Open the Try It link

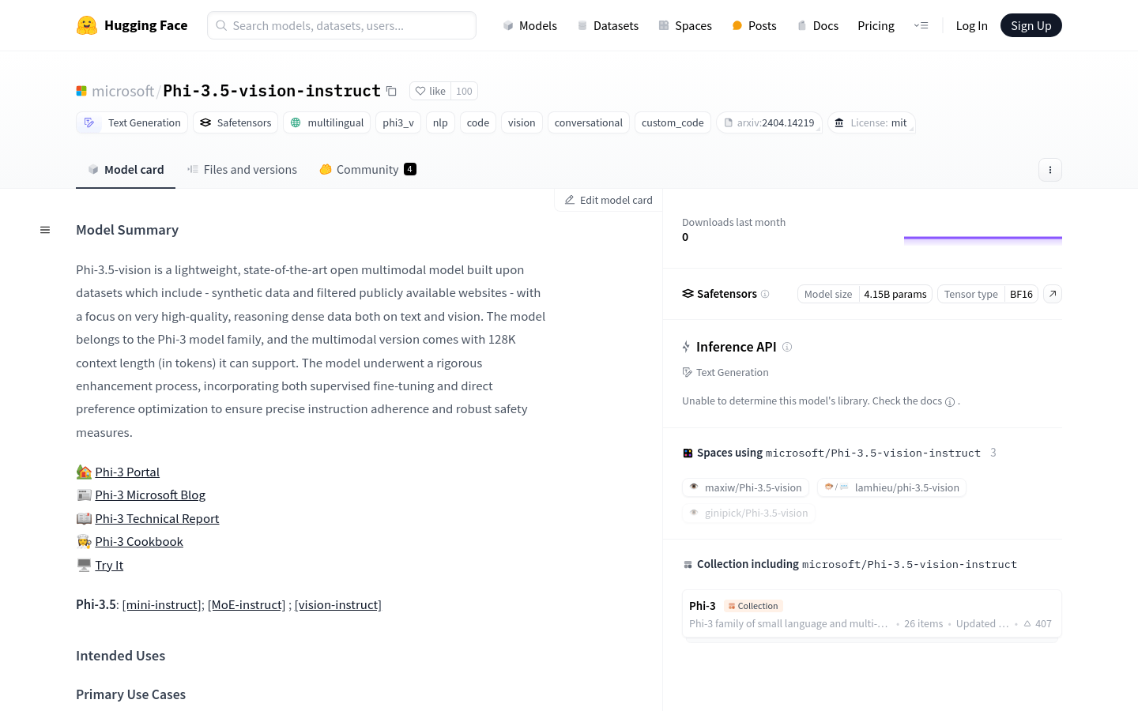point(109,565)
